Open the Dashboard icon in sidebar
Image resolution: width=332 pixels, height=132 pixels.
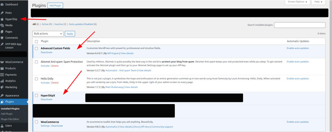(x=2, y=5)
